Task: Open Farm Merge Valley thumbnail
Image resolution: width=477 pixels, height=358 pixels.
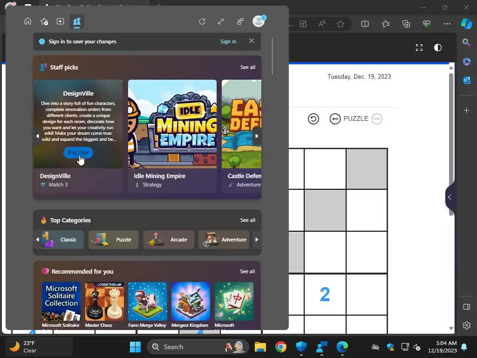Action: click(x=148, y=302)
